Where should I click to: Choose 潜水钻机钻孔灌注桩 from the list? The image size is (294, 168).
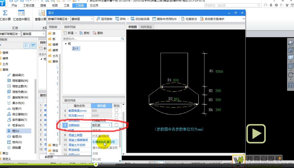tap(105, 148)
